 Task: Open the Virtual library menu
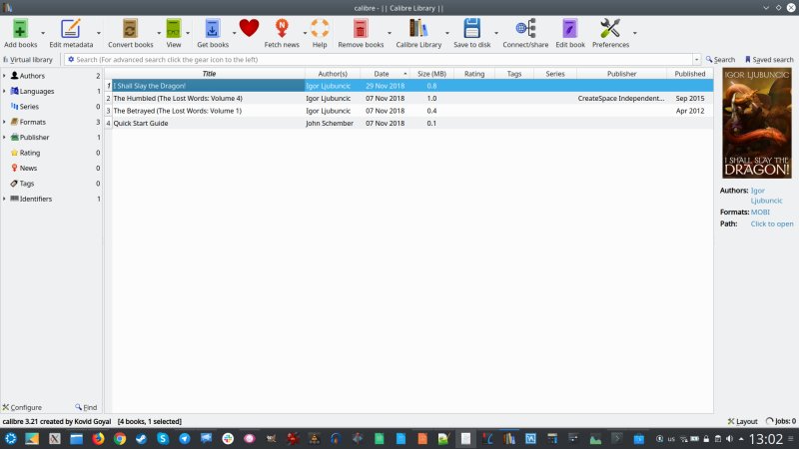tap(28, 60)
